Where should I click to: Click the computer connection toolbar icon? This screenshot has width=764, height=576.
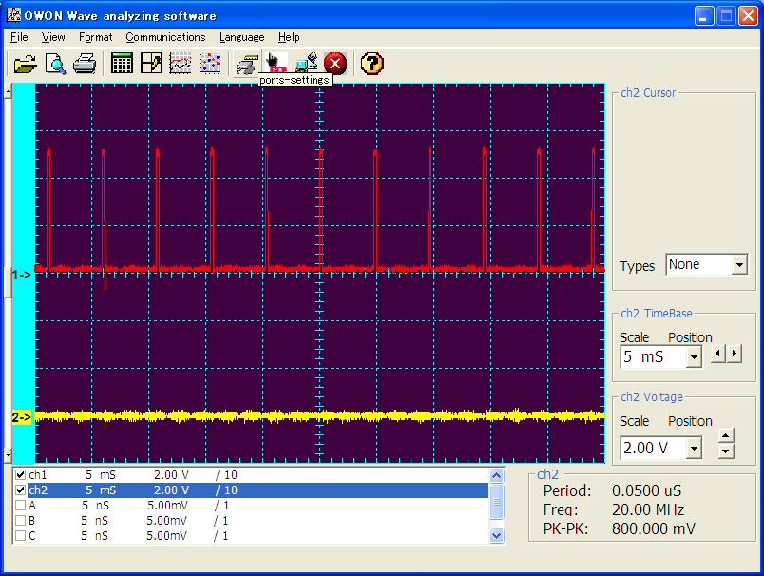click(306, 63)
